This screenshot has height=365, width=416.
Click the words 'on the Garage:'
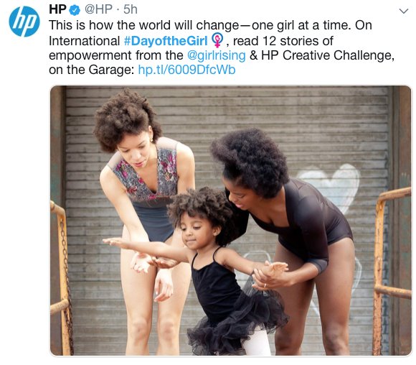click(92, 70)
